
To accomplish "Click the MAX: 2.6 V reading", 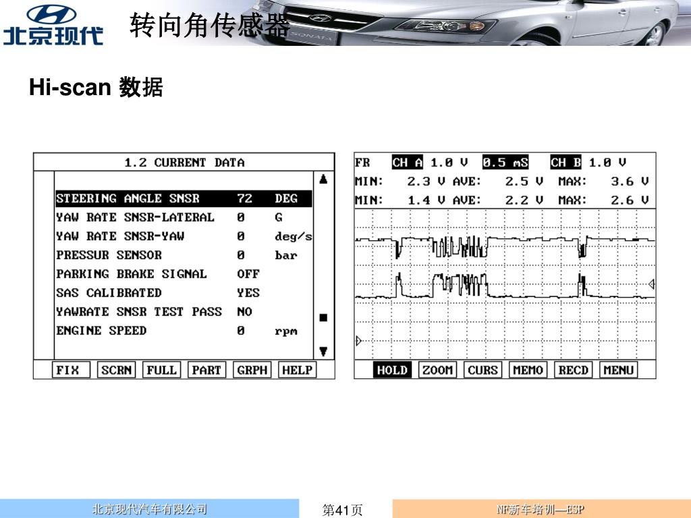I will (603, 200).
